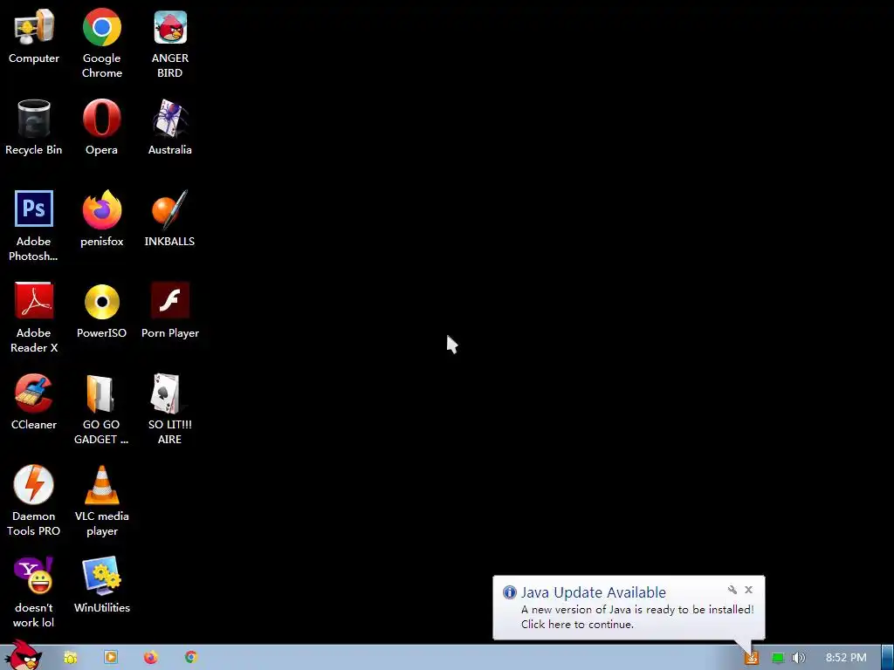Open the PowerISO desktop shortcut
The width and height of the screenshot is (894, 670).
point(101,311)
